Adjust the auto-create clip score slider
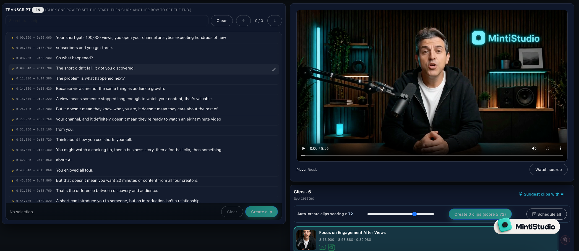The height and width of the screenshot is (251, 579). pos(400,214)
